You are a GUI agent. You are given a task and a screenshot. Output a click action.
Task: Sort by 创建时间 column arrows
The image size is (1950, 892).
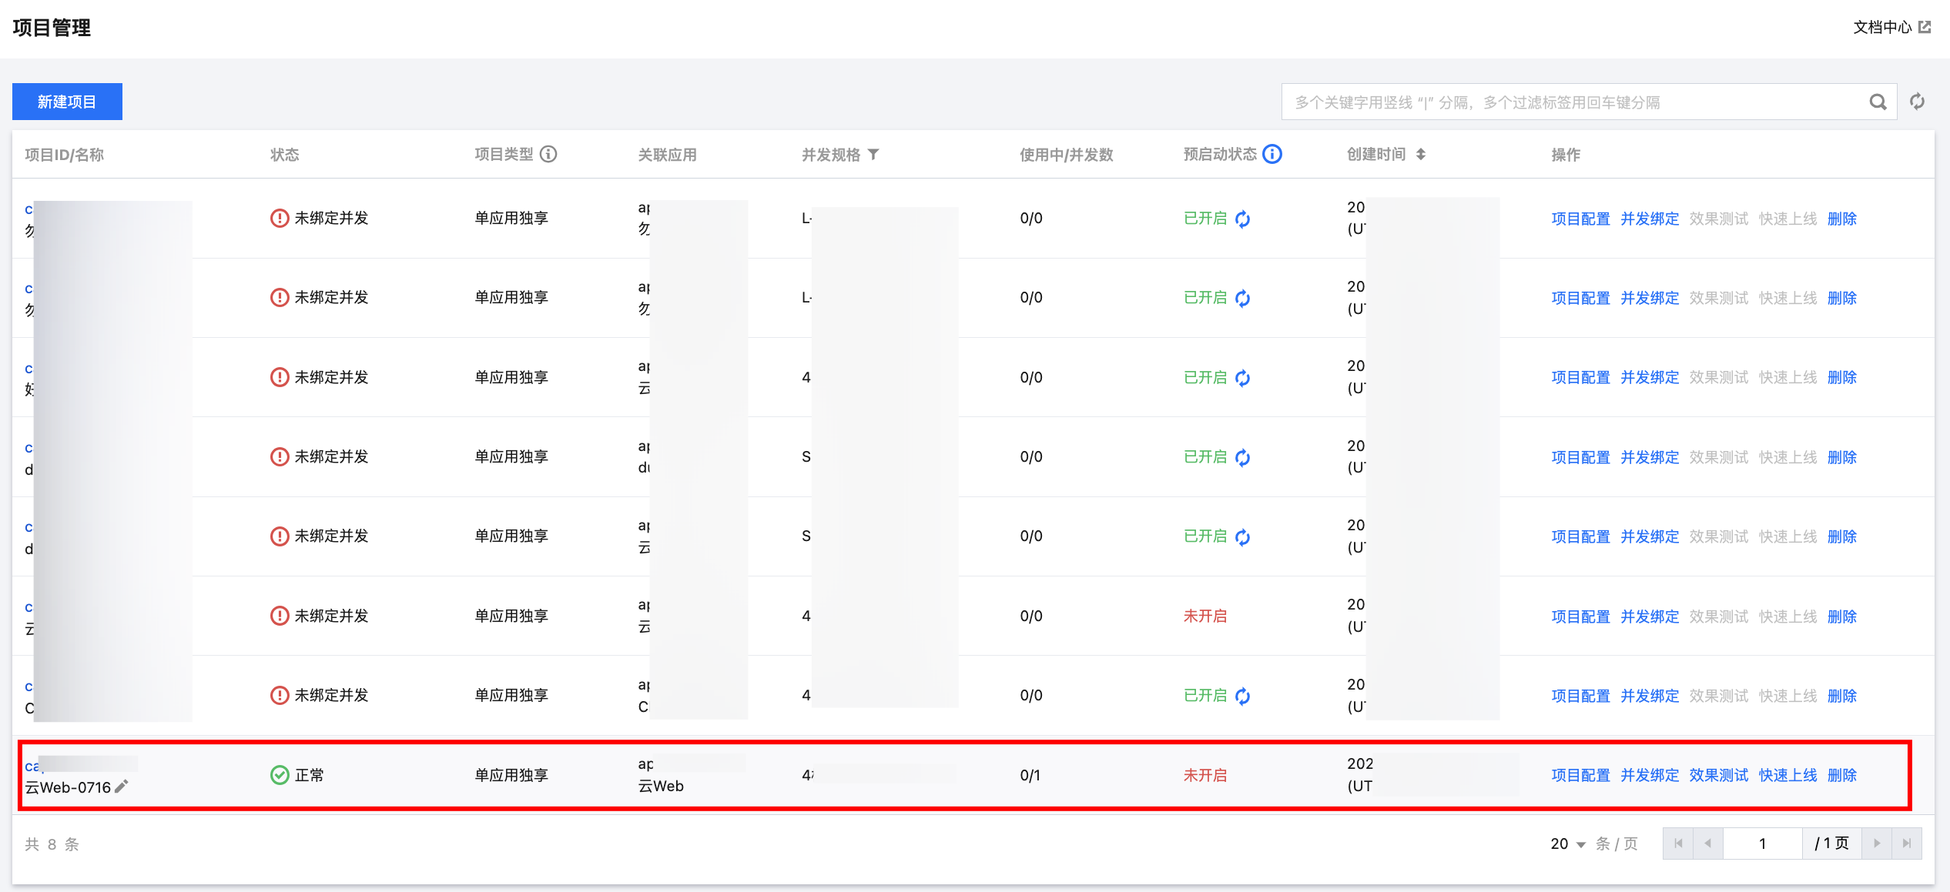point(1421,155)
